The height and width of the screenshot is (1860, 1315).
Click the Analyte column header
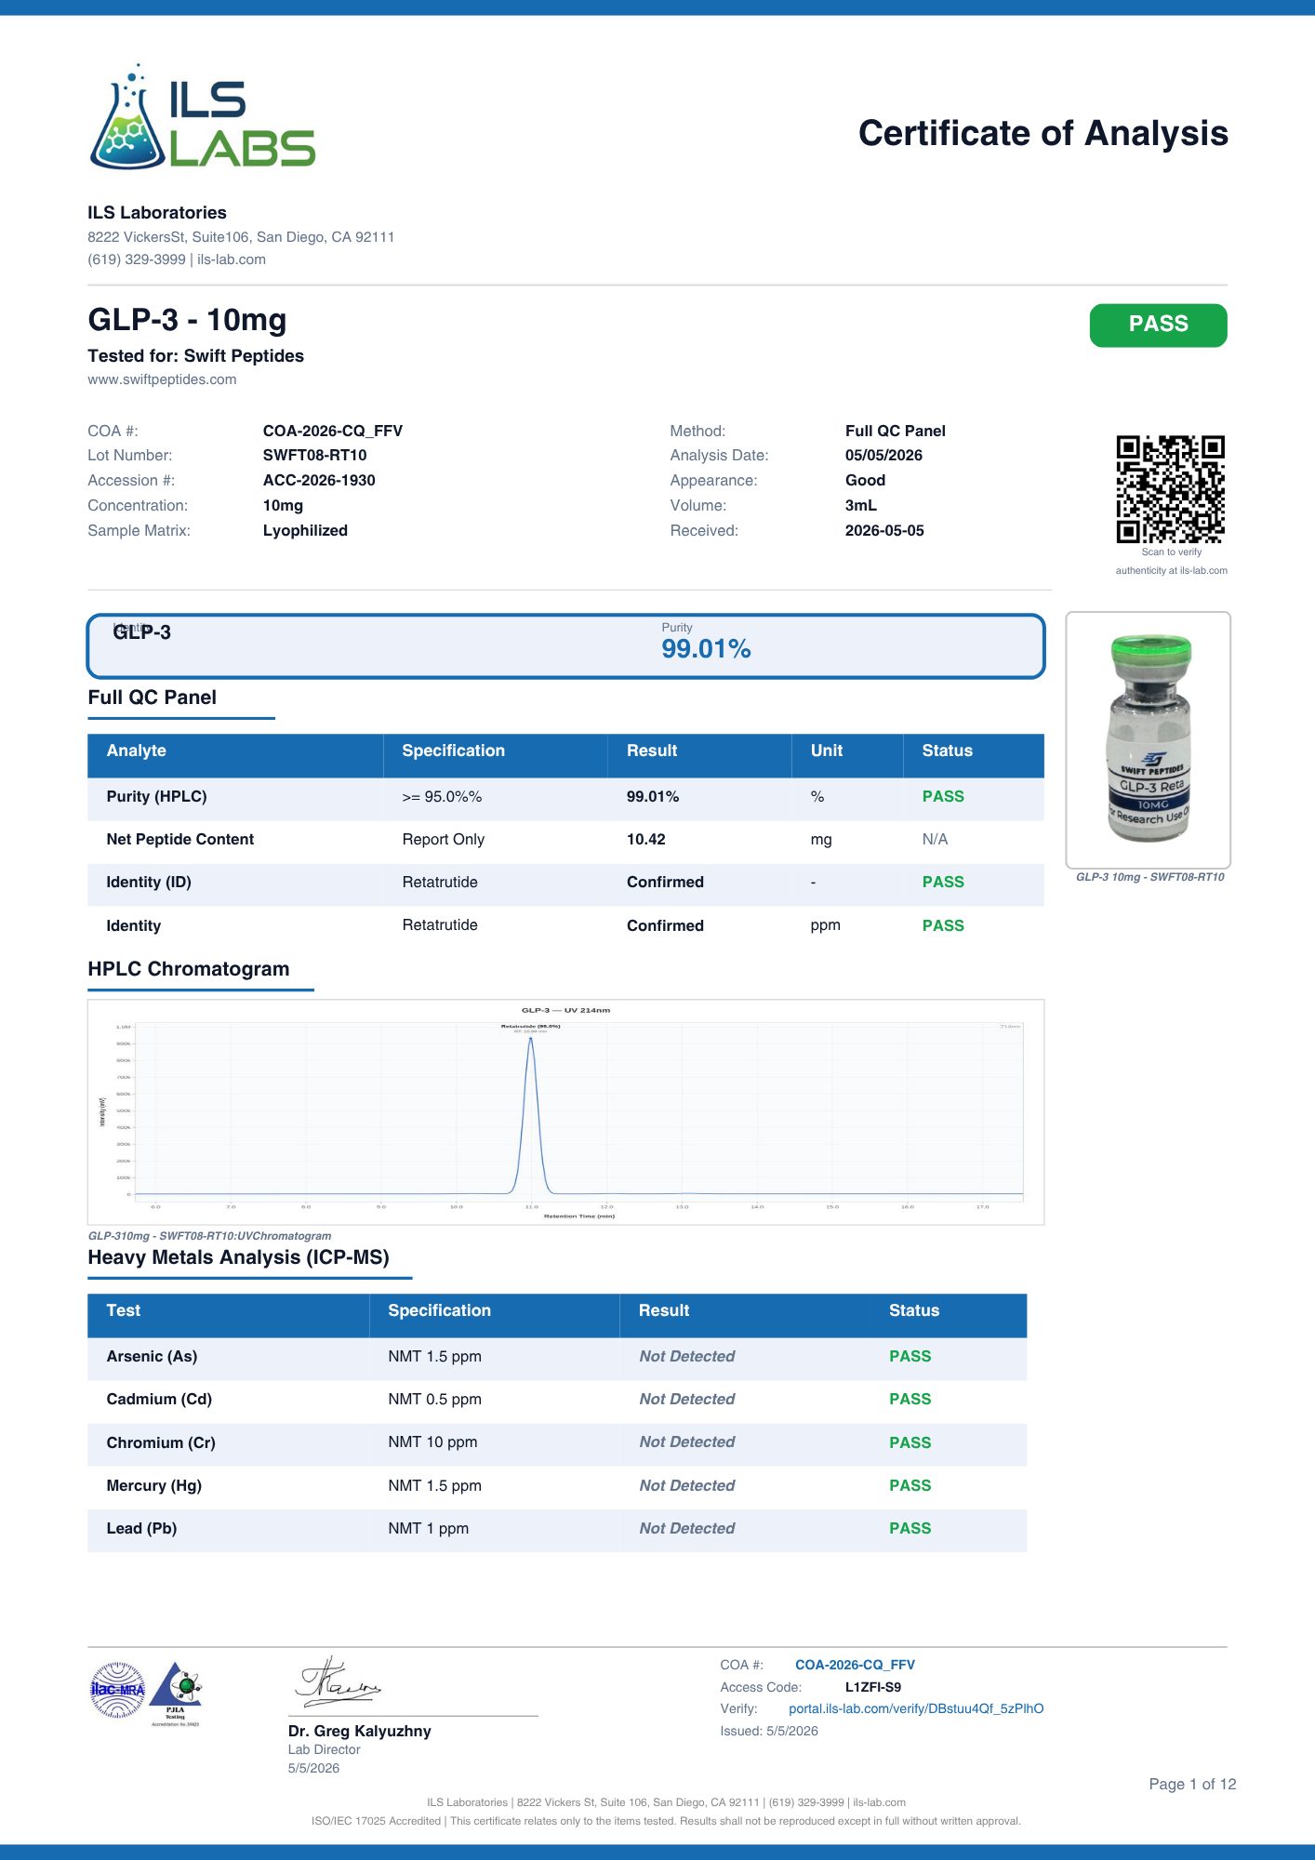coord(136,751)
